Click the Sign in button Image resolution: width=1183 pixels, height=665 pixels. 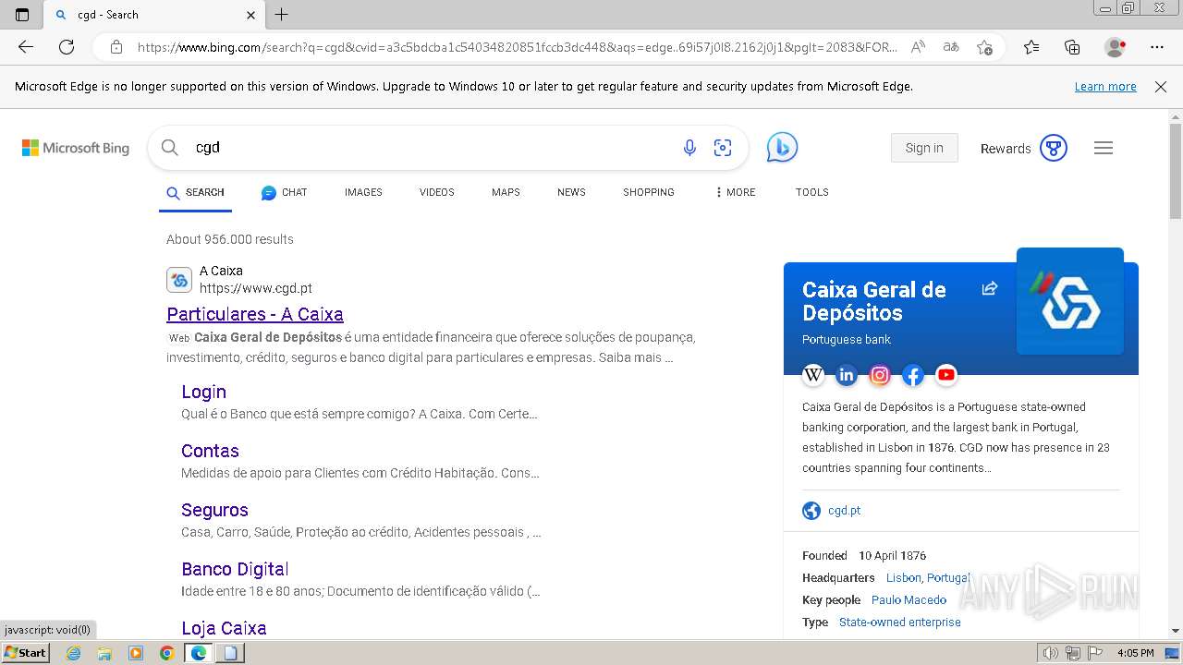tap(924, 148)
